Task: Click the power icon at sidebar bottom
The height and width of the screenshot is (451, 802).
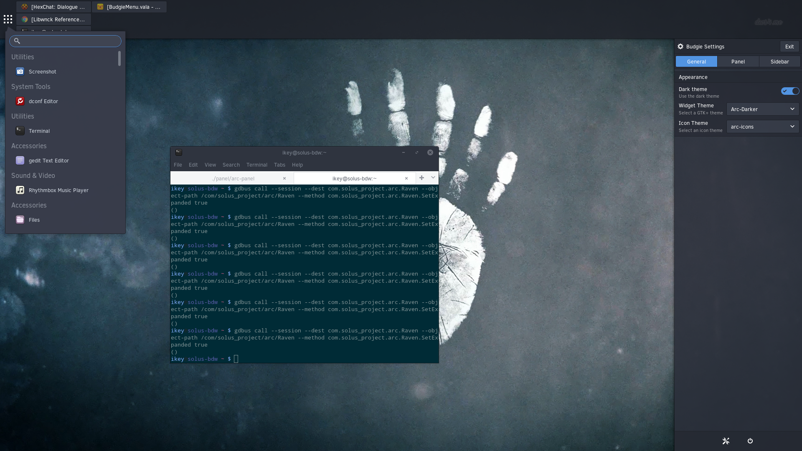Action: coord(750,441)
